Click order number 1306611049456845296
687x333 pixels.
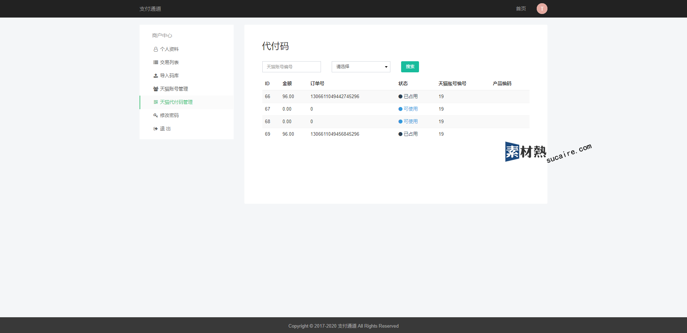click(x=335, y=134)
